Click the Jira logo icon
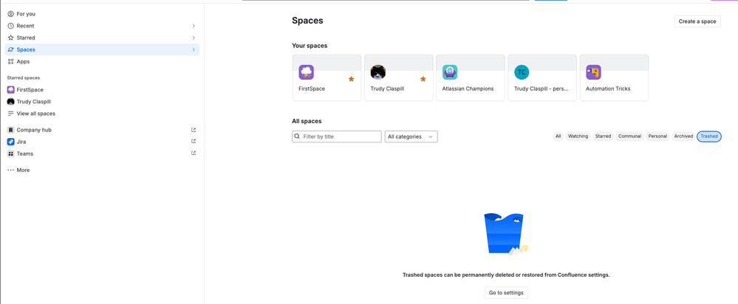 click(11, 142)
